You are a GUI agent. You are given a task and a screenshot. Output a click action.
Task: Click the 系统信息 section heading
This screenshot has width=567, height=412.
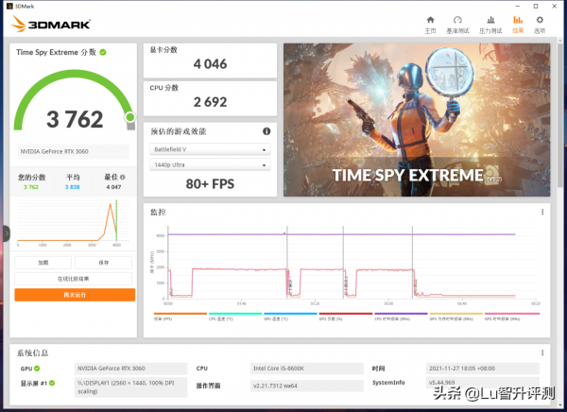pos(32,353)
